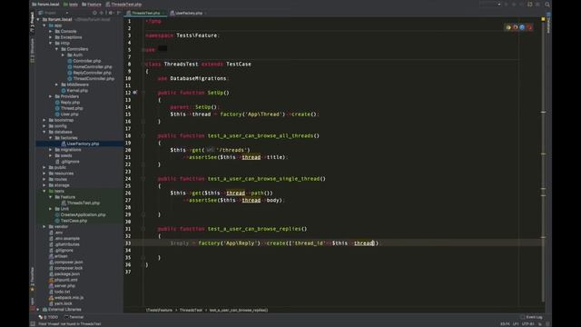Click ThreadsTest.php in navigation bar
Image resolution: width=581 pixels, height=327 pixels.
click(123, 5)
